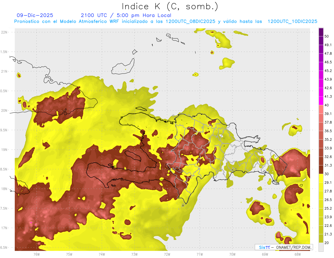This screenshot has height=258, width=334.
Task: Click the "18N" latitude axis label
Action: [4, 189]
